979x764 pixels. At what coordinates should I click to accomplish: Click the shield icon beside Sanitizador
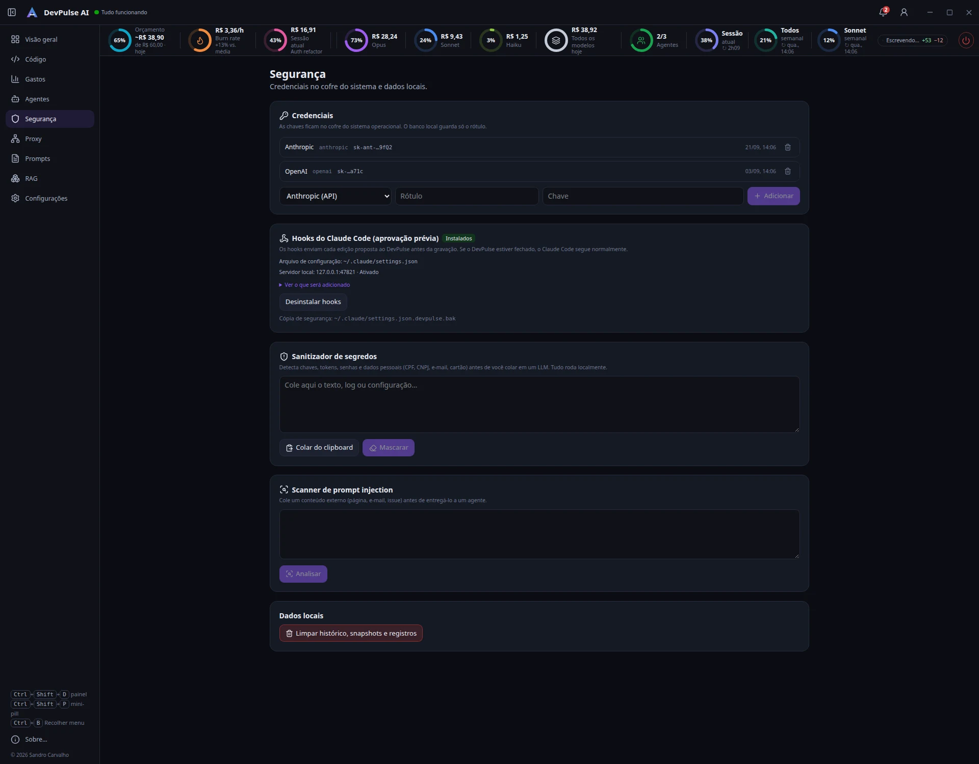tap(284, 357)
